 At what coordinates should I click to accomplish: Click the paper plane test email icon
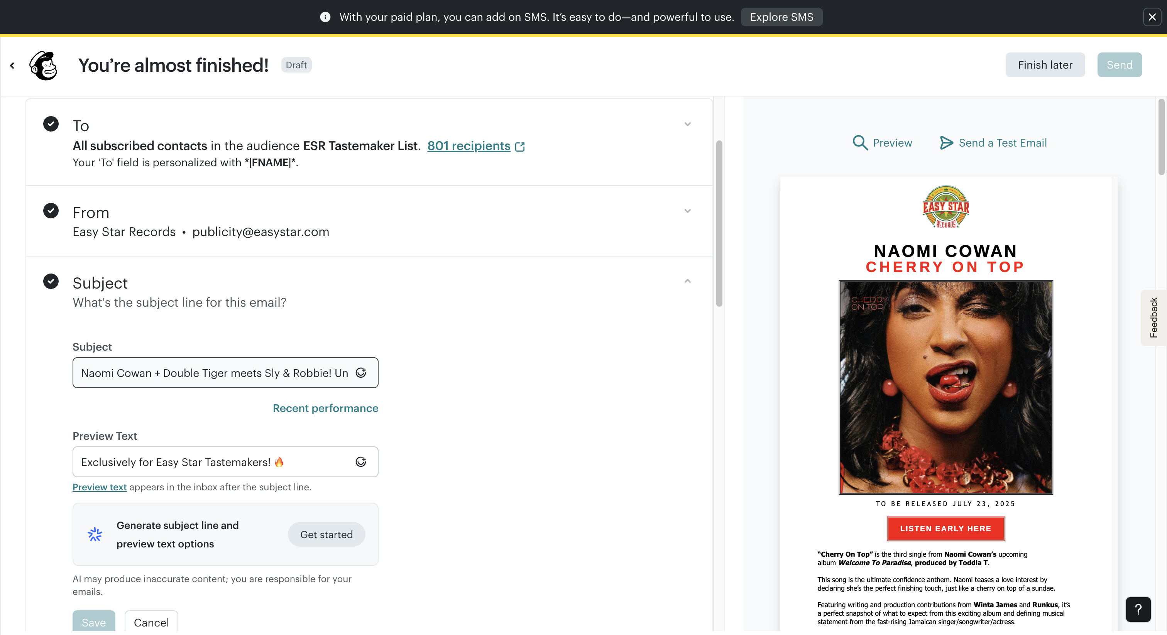point(946,143)
